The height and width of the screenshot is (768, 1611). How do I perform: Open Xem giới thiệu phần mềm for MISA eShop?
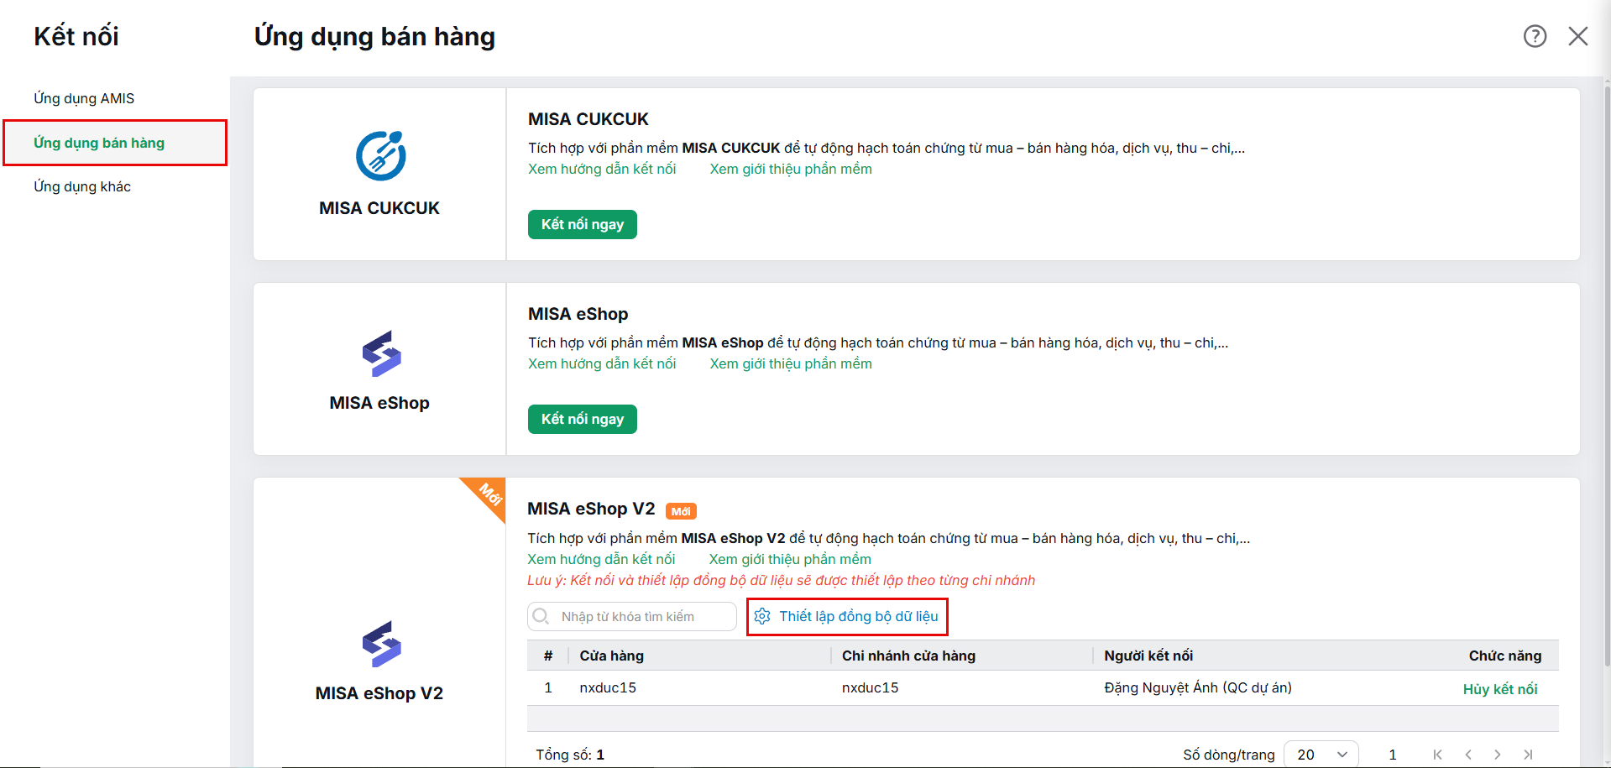pos(791,363)
